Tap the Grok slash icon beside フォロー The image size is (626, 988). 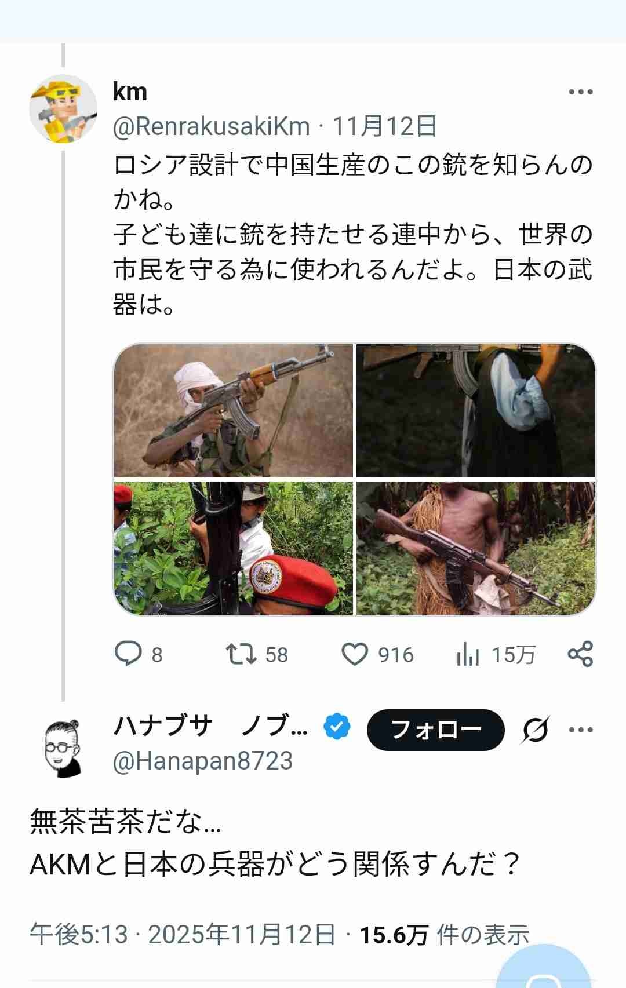click(534, 730)
